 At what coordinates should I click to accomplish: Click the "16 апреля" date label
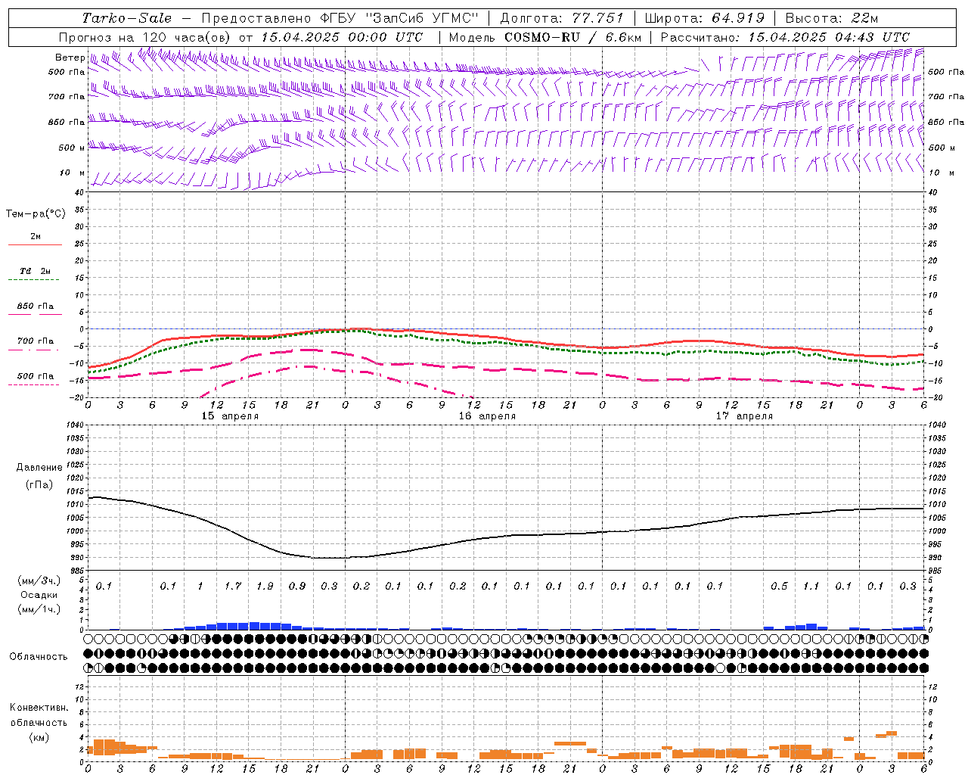point(487,416)
